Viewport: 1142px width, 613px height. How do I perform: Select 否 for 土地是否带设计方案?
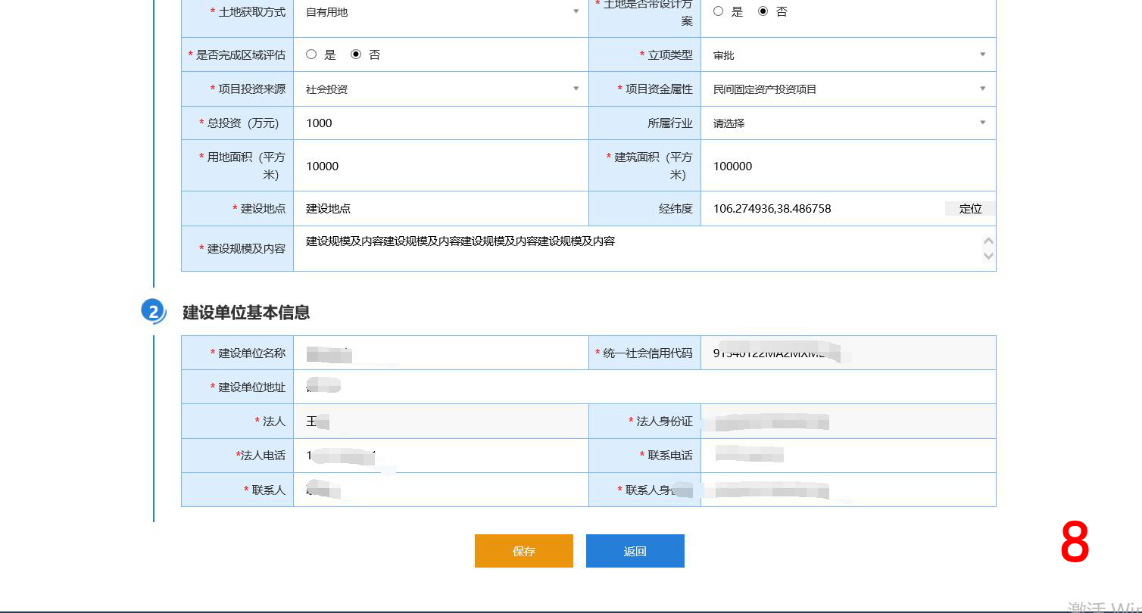coord(763,11)
